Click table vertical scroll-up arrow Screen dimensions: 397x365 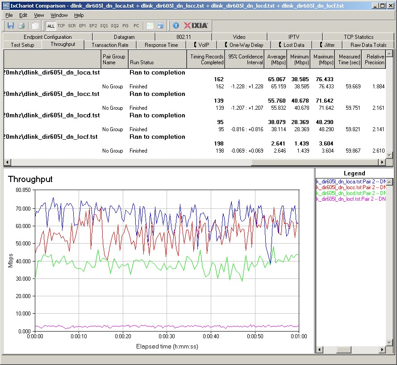389,54
